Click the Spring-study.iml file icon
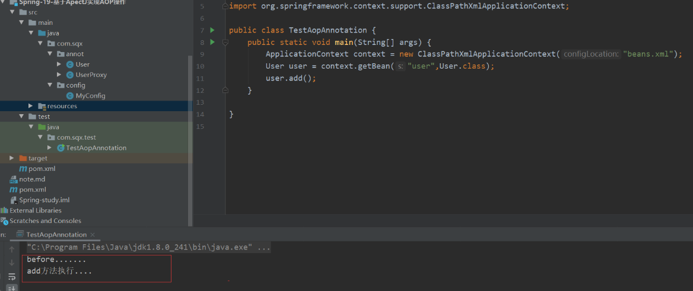Screen dimensions: 693x291 click(x=14, y=200)
